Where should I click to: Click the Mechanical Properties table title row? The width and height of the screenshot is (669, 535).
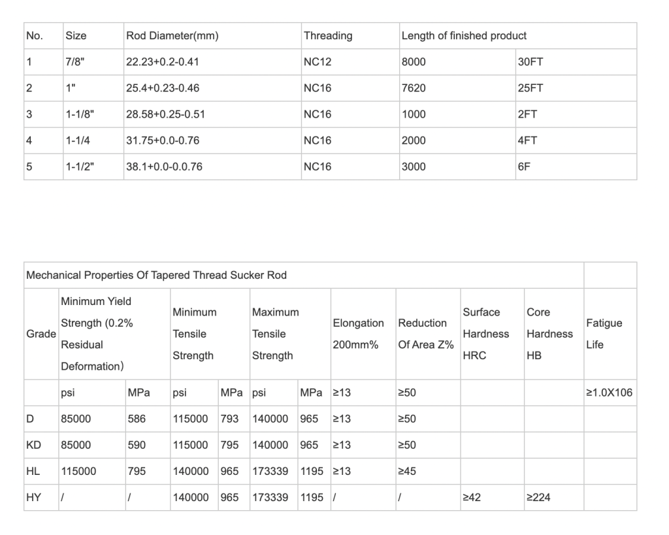157,276
